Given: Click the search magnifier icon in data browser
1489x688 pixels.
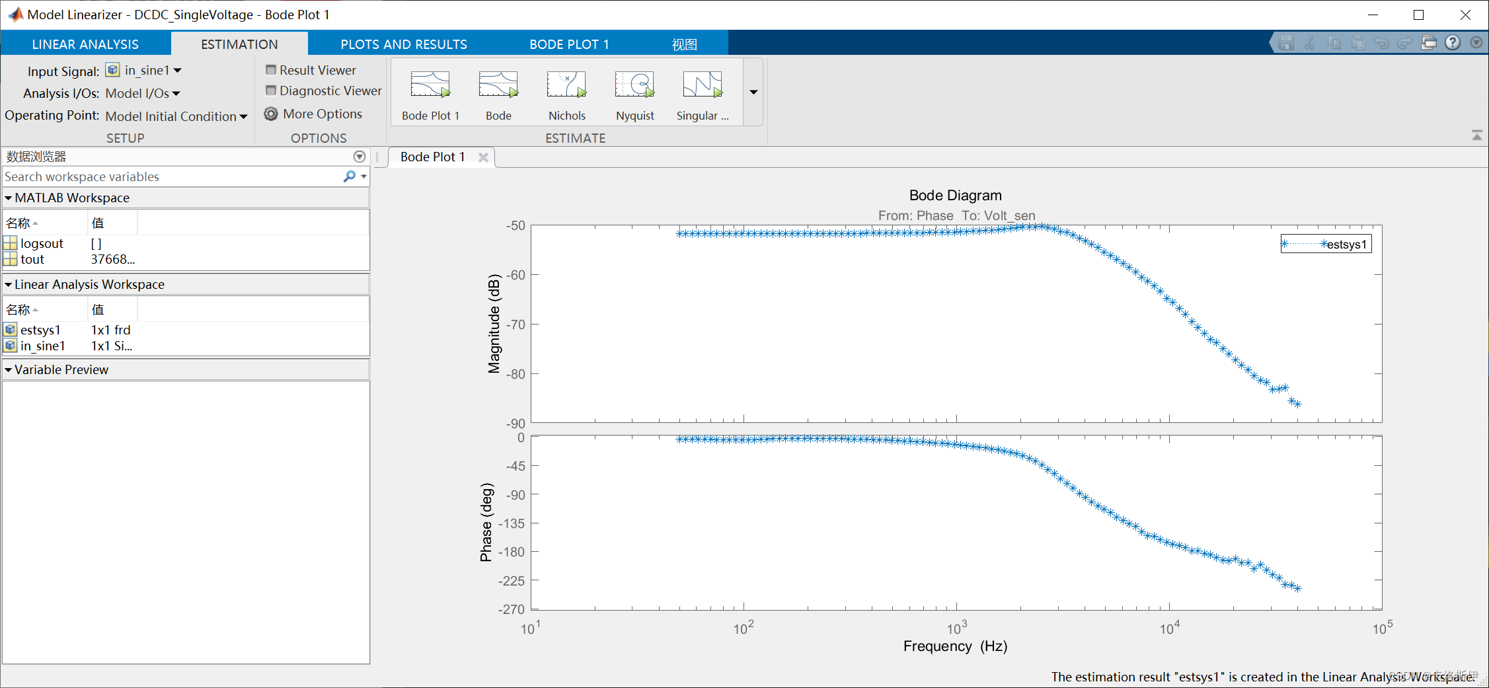Looking at the screenshot, I should pyautogui.click(x=349, y=176).
